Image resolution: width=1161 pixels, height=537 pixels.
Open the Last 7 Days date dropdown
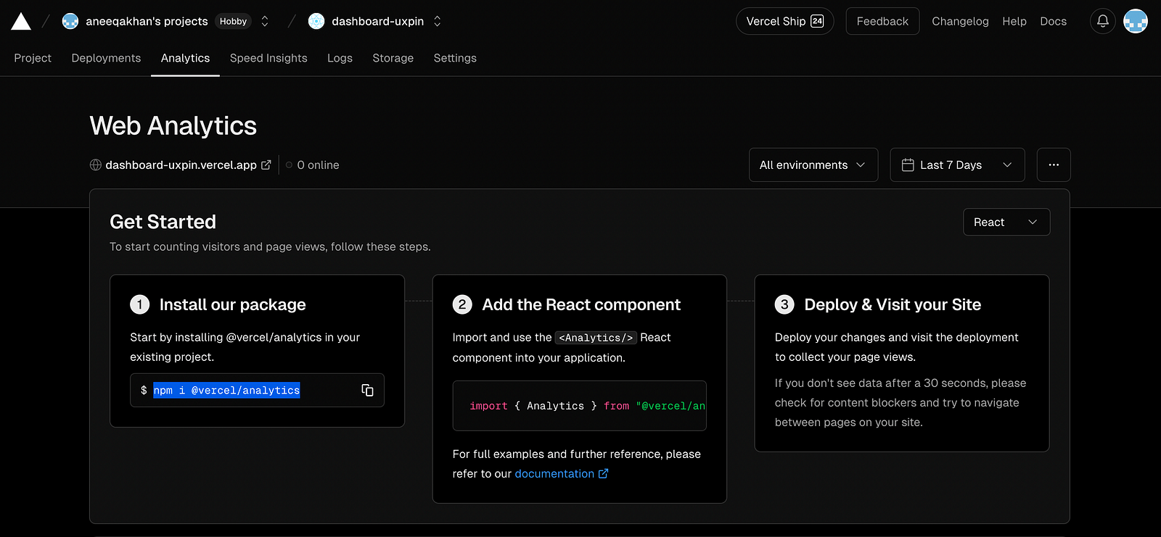coord(957,165)
